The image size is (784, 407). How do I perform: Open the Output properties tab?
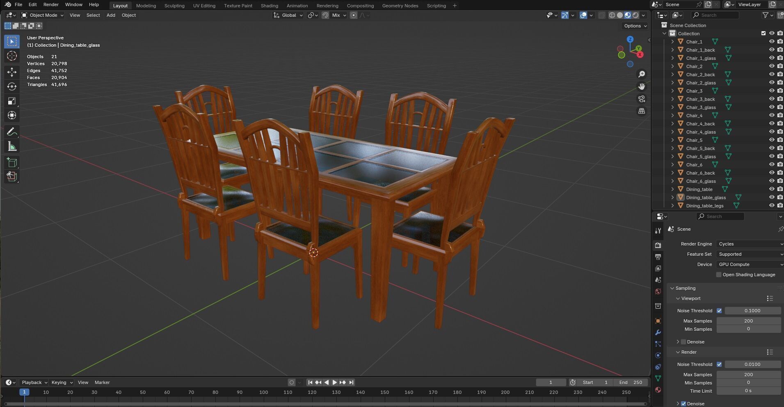(x=658, y=257)
